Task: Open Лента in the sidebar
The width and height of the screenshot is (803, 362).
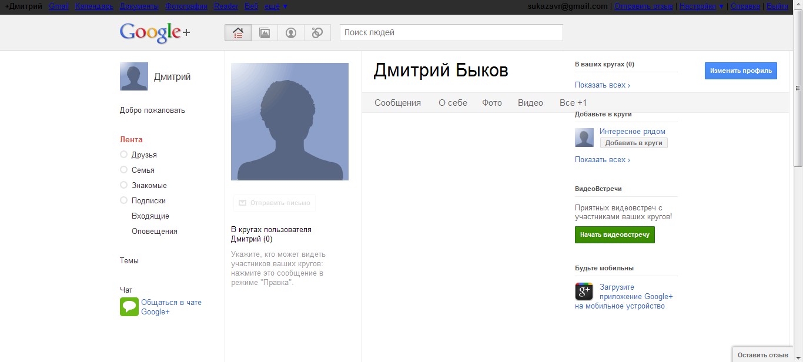Action: 131,139
